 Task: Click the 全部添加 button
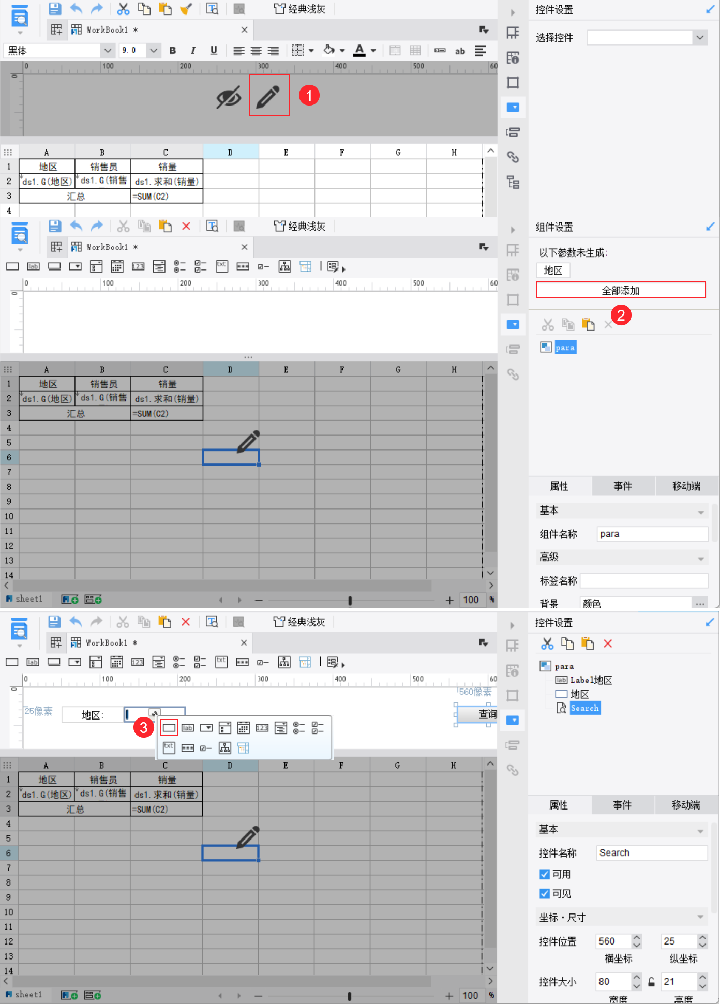pos(621,291)
